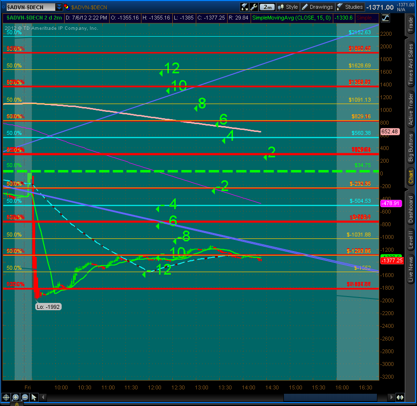Viewport: 417px width, 406px height.
Task: Click the $1628.69 level label
Action: pos(360,65)
